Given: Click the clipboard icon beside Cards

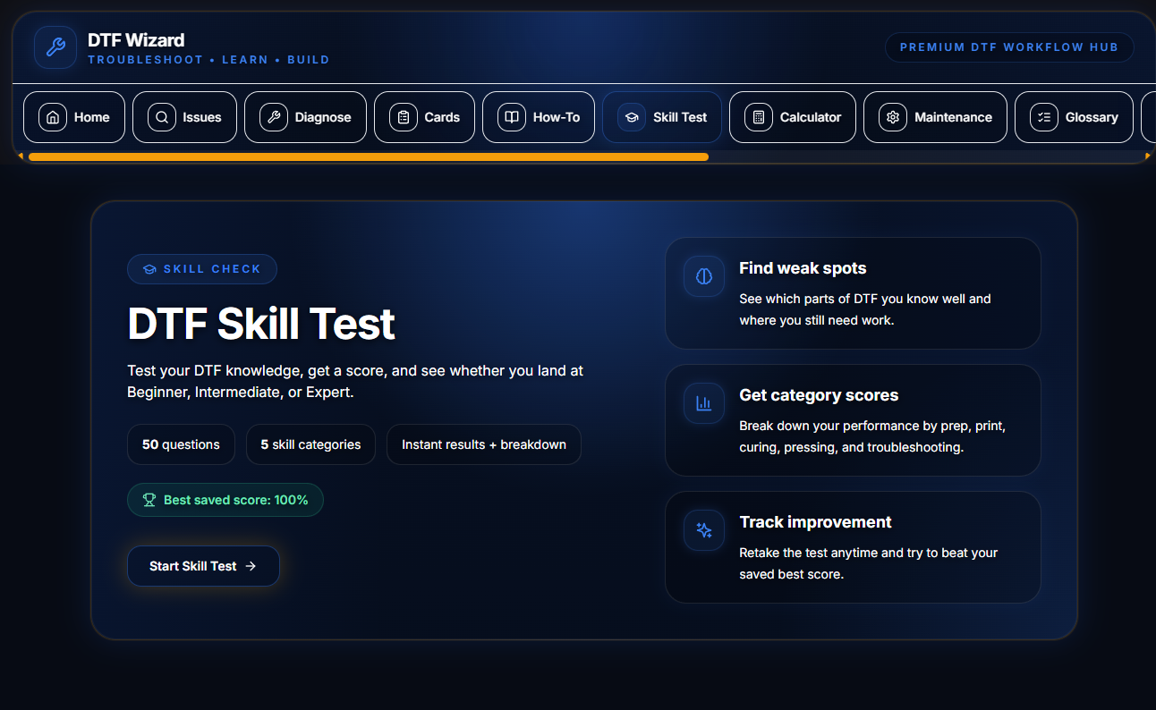Looking at the screenshot, I should coord(404,117).
